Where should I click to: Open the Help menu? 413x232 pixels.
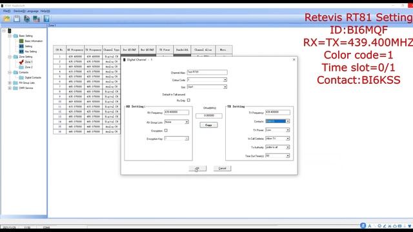(x=45, y=11)
